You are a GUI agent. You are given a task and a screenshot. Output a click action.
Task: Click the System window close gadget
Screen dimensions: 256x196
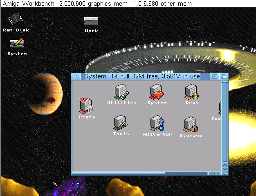(75, 76)
